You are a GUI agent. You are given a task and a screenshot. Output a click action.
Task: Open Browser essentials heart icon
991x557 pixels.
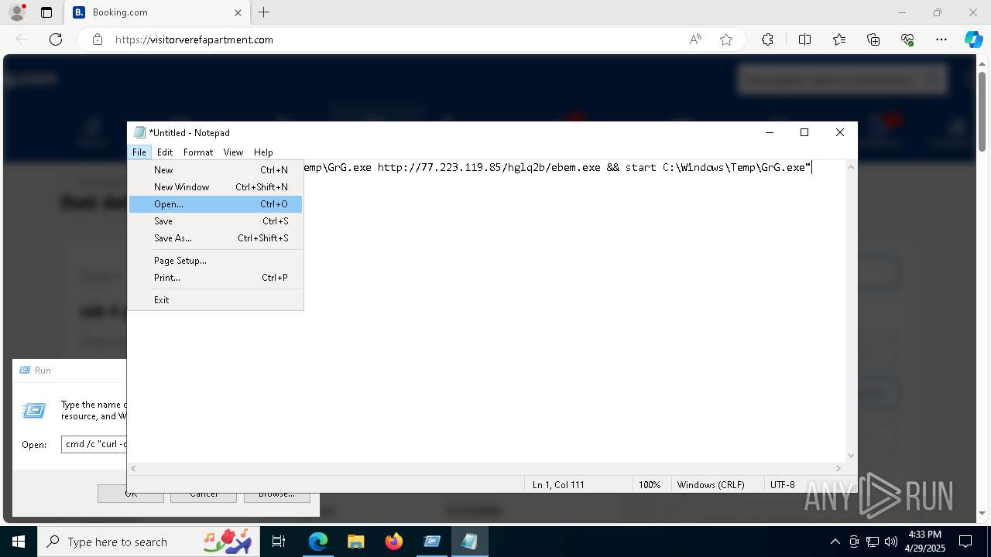pyautogui.click(x=907, y=39)
